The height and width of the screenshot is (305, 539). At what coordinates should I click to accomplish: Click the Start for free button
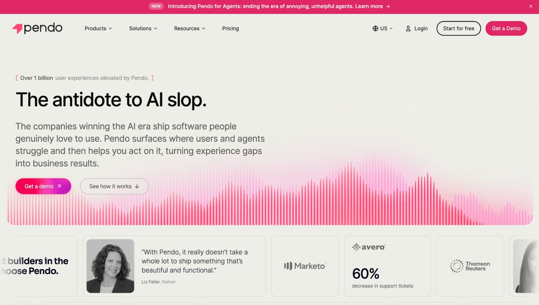click(x=459, y=28)
